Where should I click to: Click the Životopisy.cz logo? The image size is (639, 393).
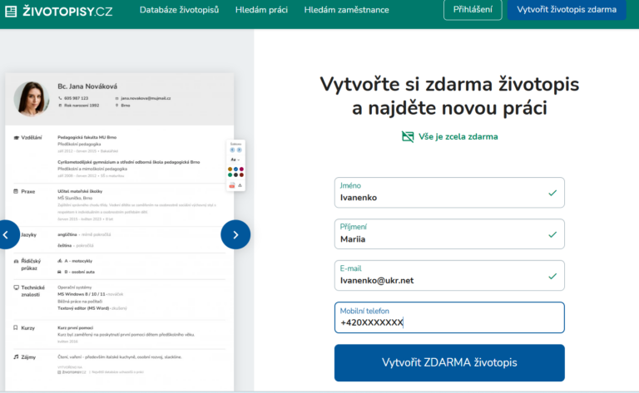(x=59, y=9)
